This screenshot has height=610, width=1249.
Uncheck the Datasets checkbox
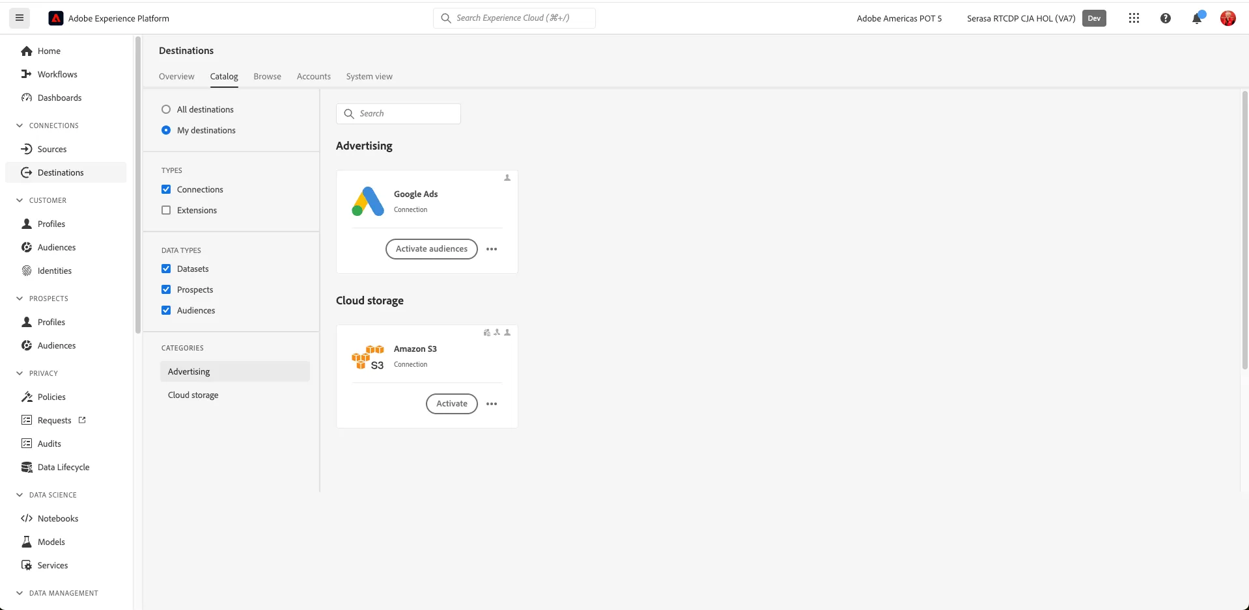point(166,269)
